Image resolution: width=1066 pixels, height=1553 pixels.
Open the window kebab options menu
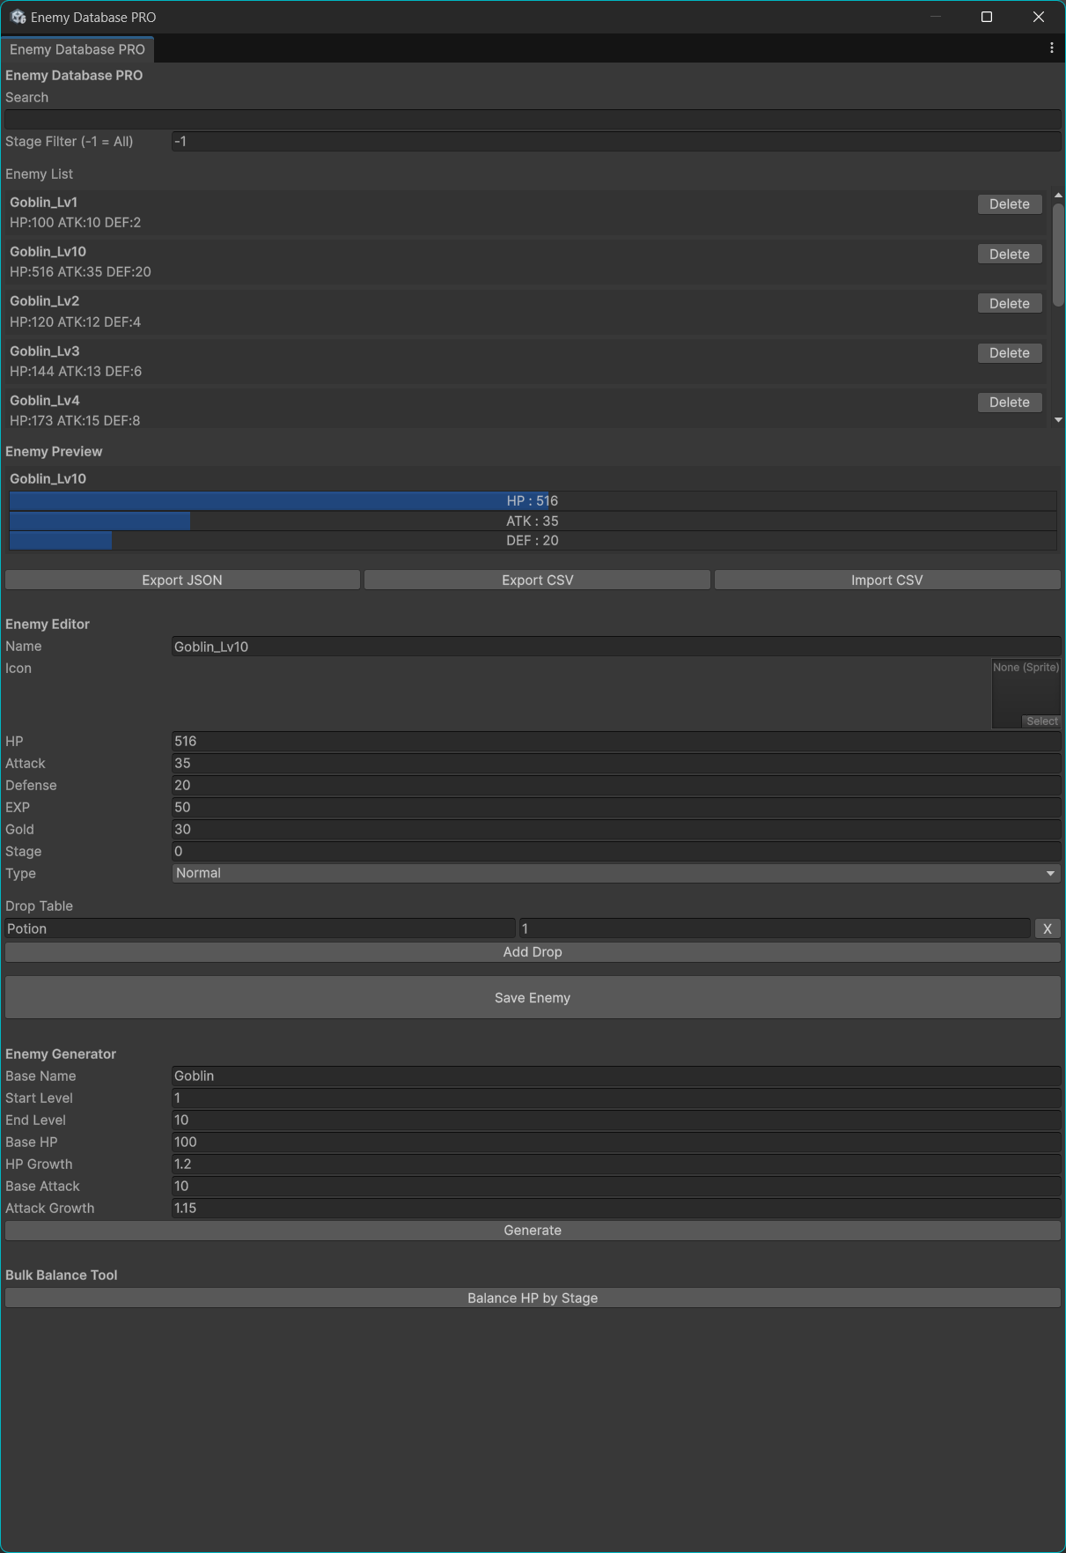pyautogui.click(x=1051, y=48)
